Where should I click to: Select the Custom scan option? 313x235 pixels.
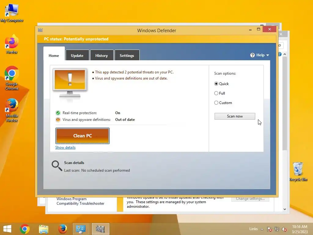coord(216,103)
